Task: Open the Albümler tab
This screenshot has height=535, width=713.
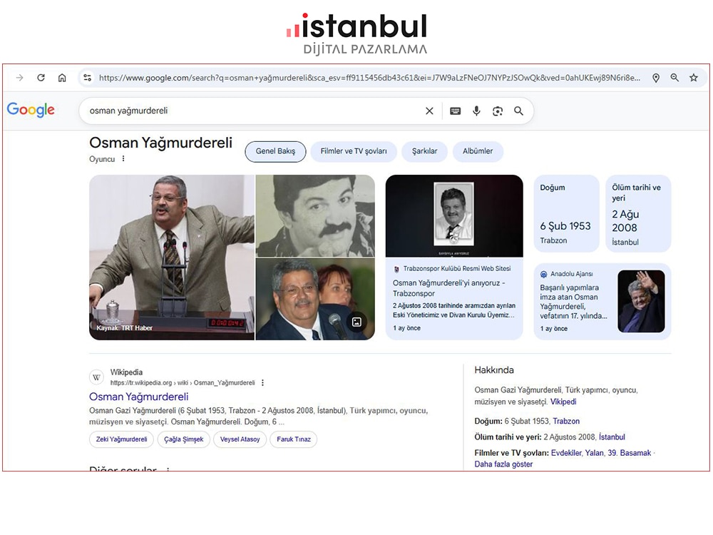Action: coord(478,151)
